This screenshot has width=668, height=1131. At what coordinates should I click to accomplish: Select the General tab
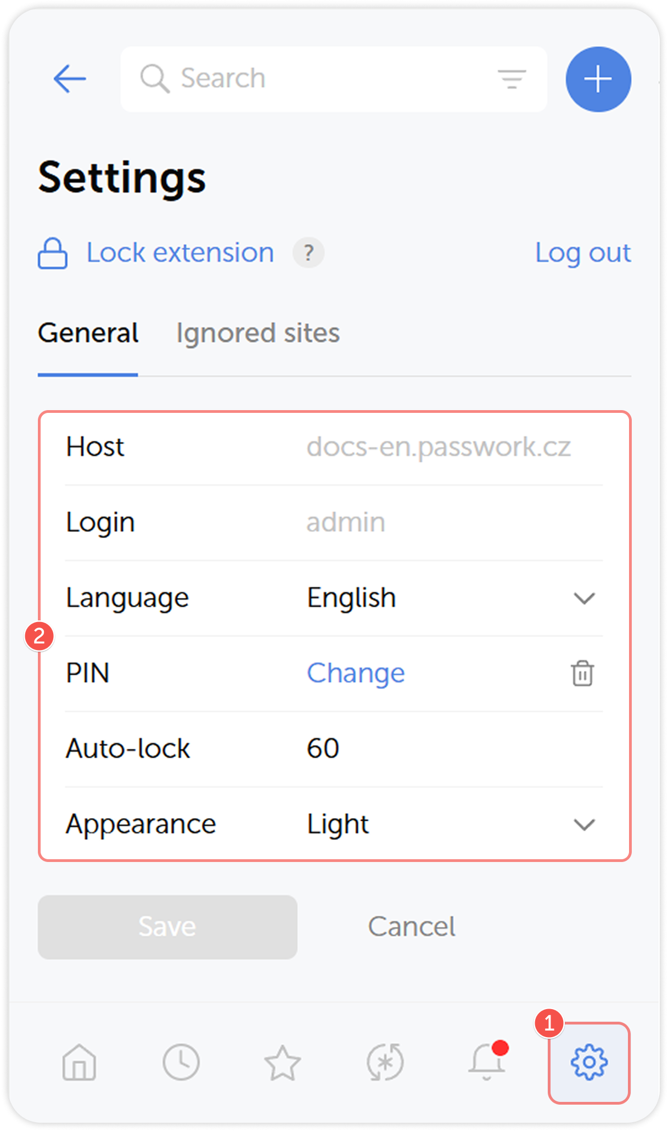click(x=88, y=333)
